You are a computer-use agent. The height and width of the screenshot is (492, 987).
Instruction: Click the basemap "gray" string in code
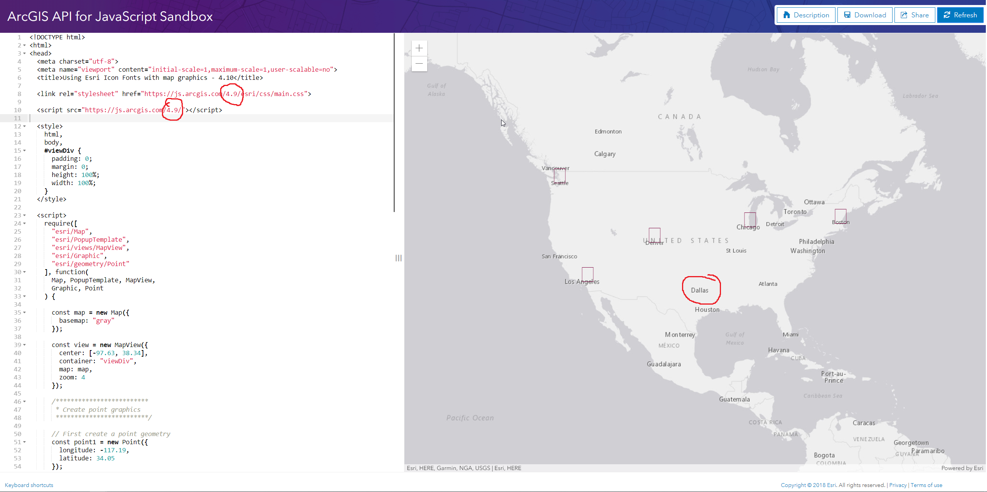103,321
